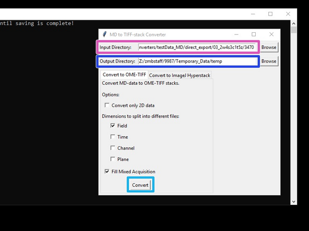
Task: Click the Input Directory path field
Action: pos(197,47)
